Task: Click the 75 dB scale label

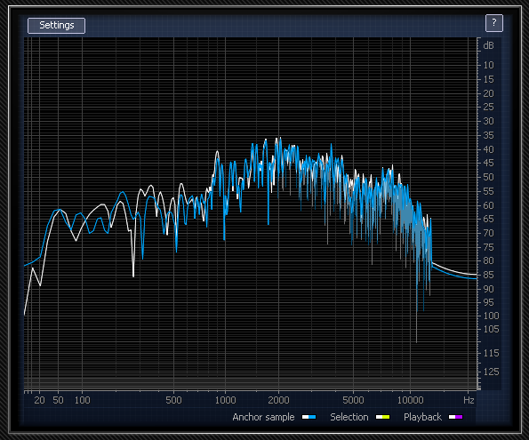Action: pyautogui.click(x=488, y=247)
